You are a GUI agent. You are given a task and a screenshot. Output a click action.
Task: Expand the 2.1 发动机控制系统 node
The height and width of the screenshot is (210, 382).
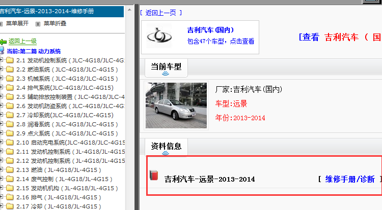(1, 60)
